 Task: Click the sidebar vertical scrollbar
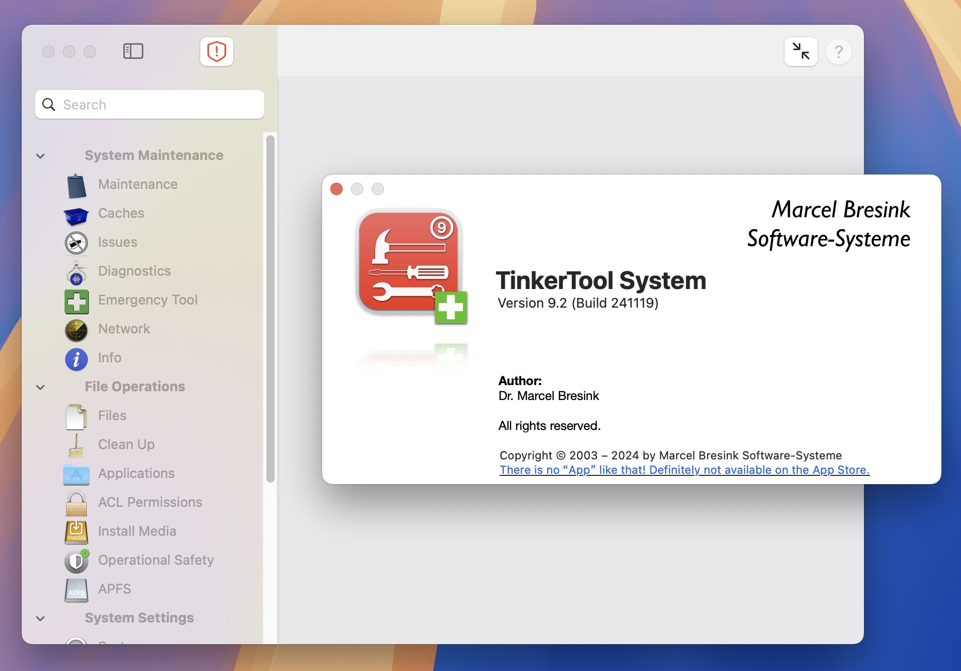pyautogui.click(x=270, y=309)
